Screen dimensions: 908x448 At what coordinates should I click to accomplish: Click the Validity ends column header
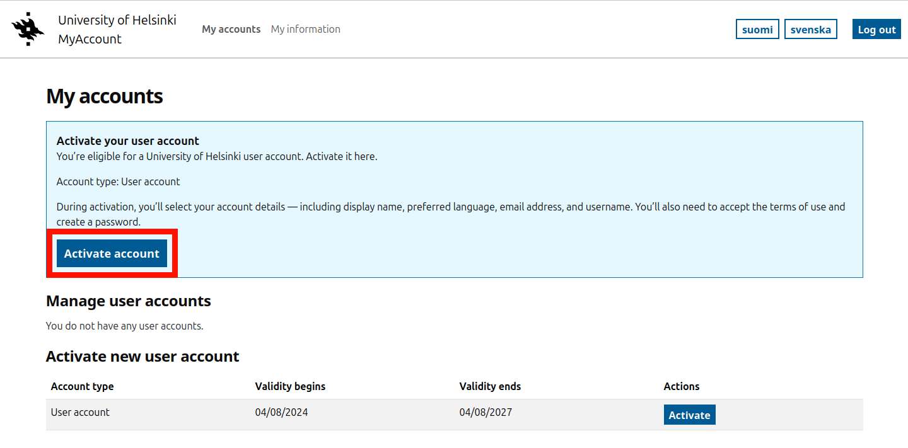click(490, 386)
